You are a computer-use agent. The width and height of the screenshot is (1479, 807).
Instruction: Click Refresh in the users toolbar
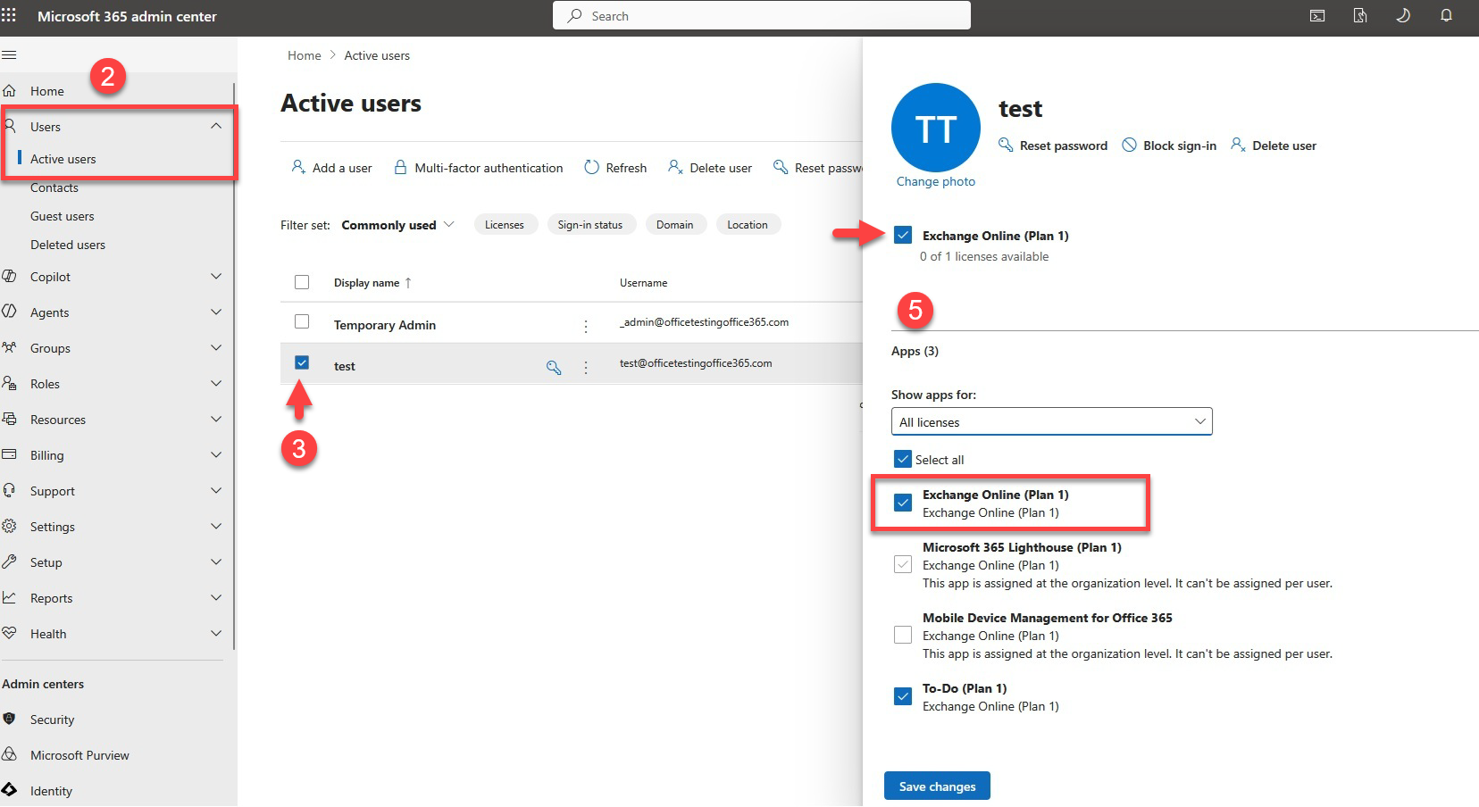click(x=615, y=167)
